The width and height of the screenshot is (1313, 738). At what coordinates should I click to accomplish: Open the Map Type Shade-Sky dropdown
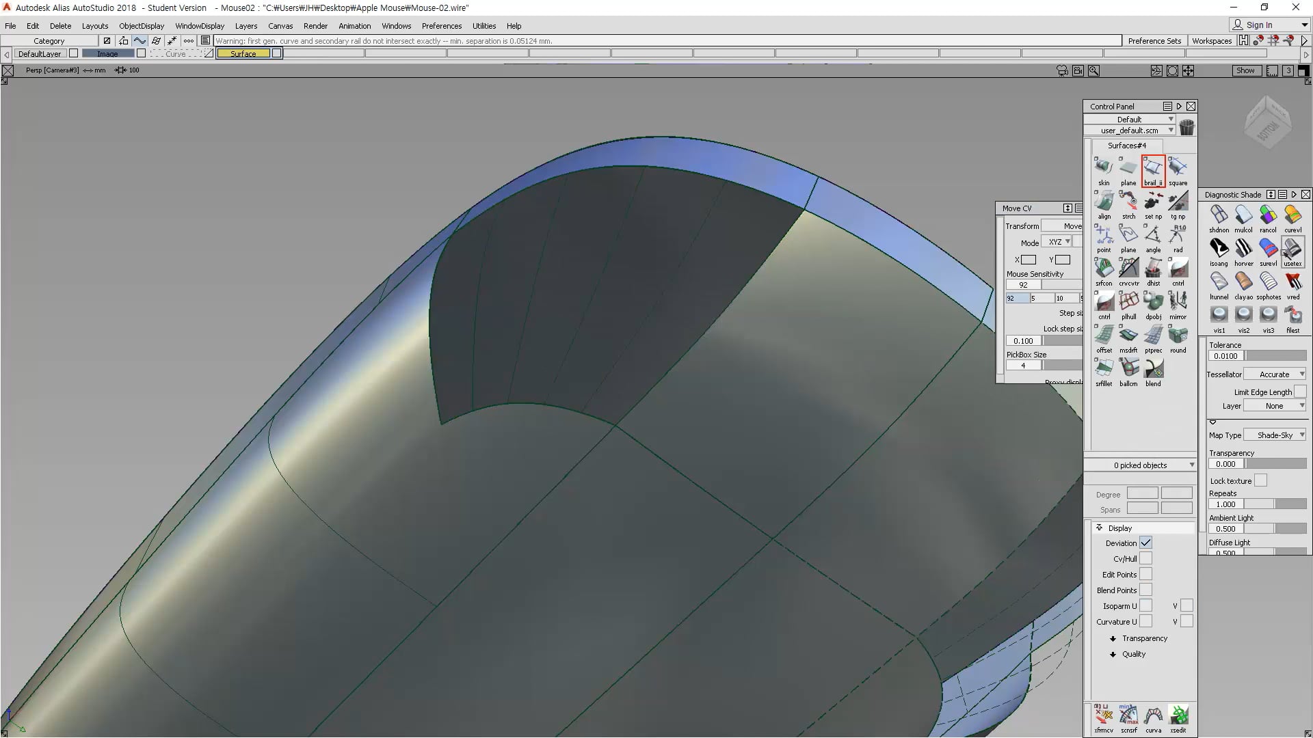coord(1274,435)
